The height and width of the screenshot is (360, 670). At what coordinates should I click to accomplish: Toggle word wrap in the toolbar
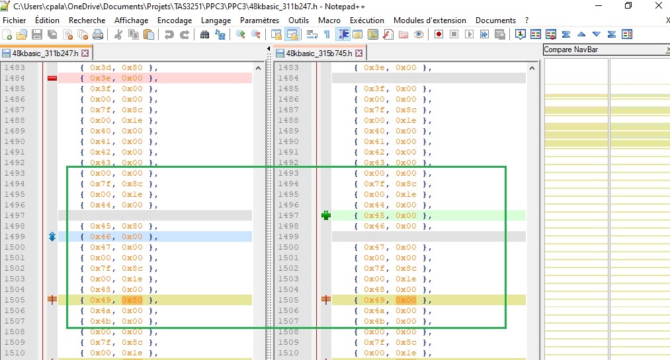click(x=312, y=34)
